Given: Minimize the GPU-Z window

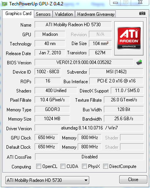Looking at the screenshot, I should point(115,3).
